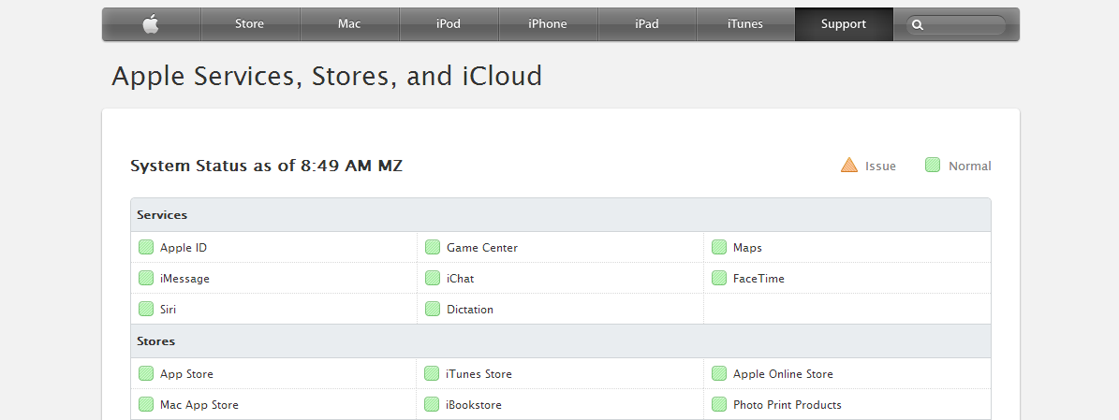Click the iTunes Store status icon
1119x420 pixels.
coord(432,373)
